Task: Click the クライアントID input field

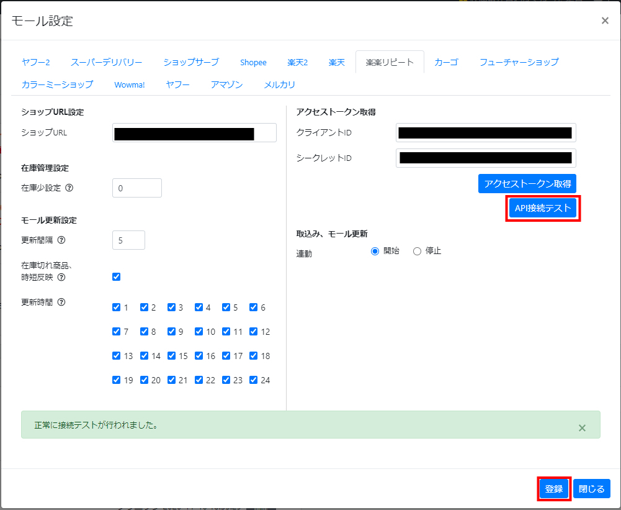Action: 486,133
